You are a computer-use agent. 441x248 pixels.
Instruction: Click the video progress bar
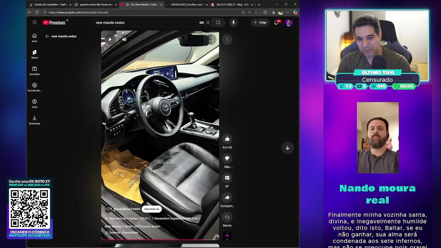[x=160, y=239]
